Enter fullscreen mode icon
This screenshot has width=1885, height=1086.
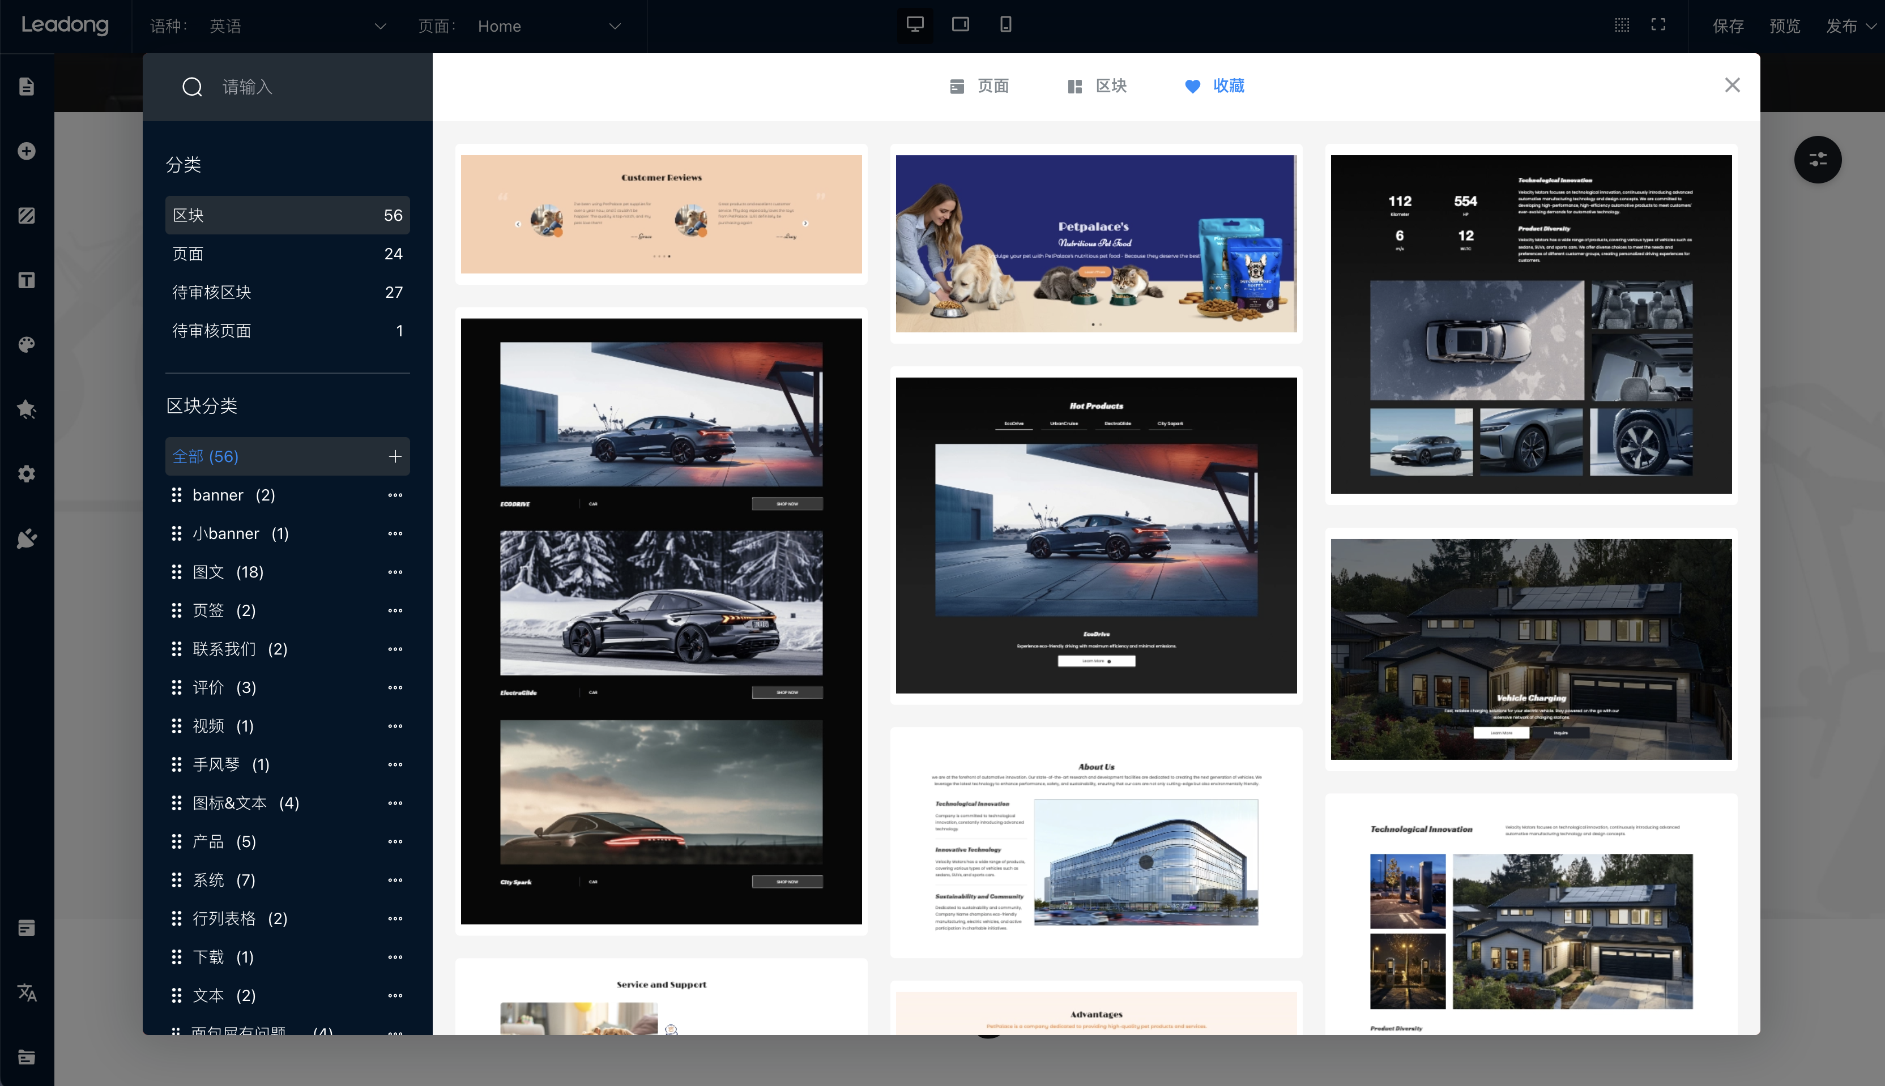(x=1658, y=24)
